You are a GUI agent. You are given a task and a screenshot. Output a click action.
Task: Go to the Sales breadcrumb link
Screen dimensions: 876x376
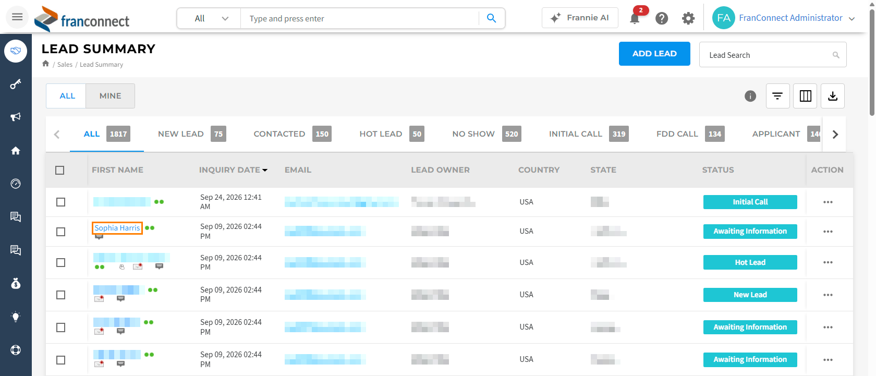coord(65,65)
